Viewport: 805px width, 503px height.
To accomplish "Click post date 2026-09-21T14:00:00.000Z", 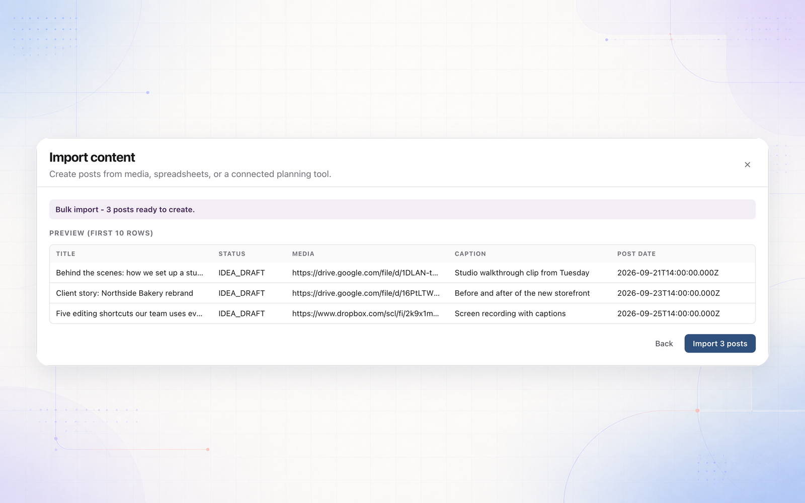I will point(668,273).
